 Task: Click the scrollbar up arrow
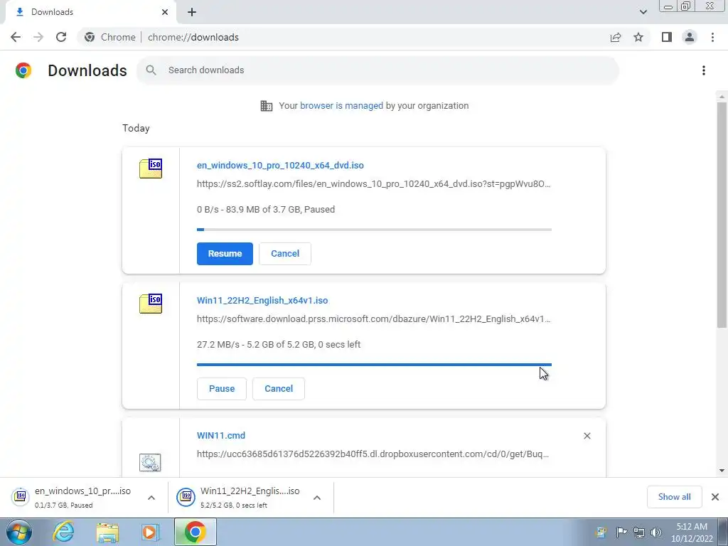pos(722,97)
